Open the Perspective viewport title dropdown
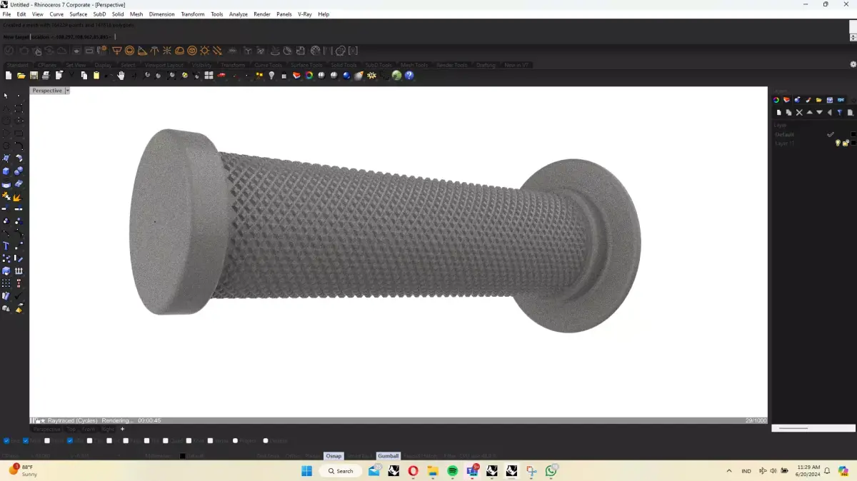 pos(68,90)
